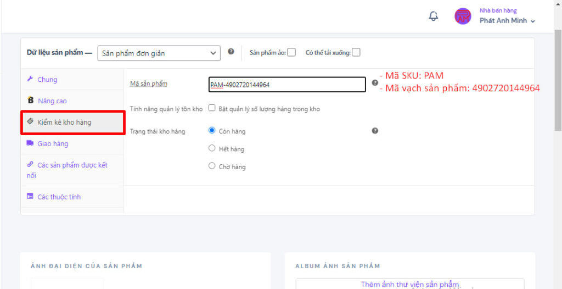Open the Sản phẩm đơn giản dropdown

tap(159, 53)
